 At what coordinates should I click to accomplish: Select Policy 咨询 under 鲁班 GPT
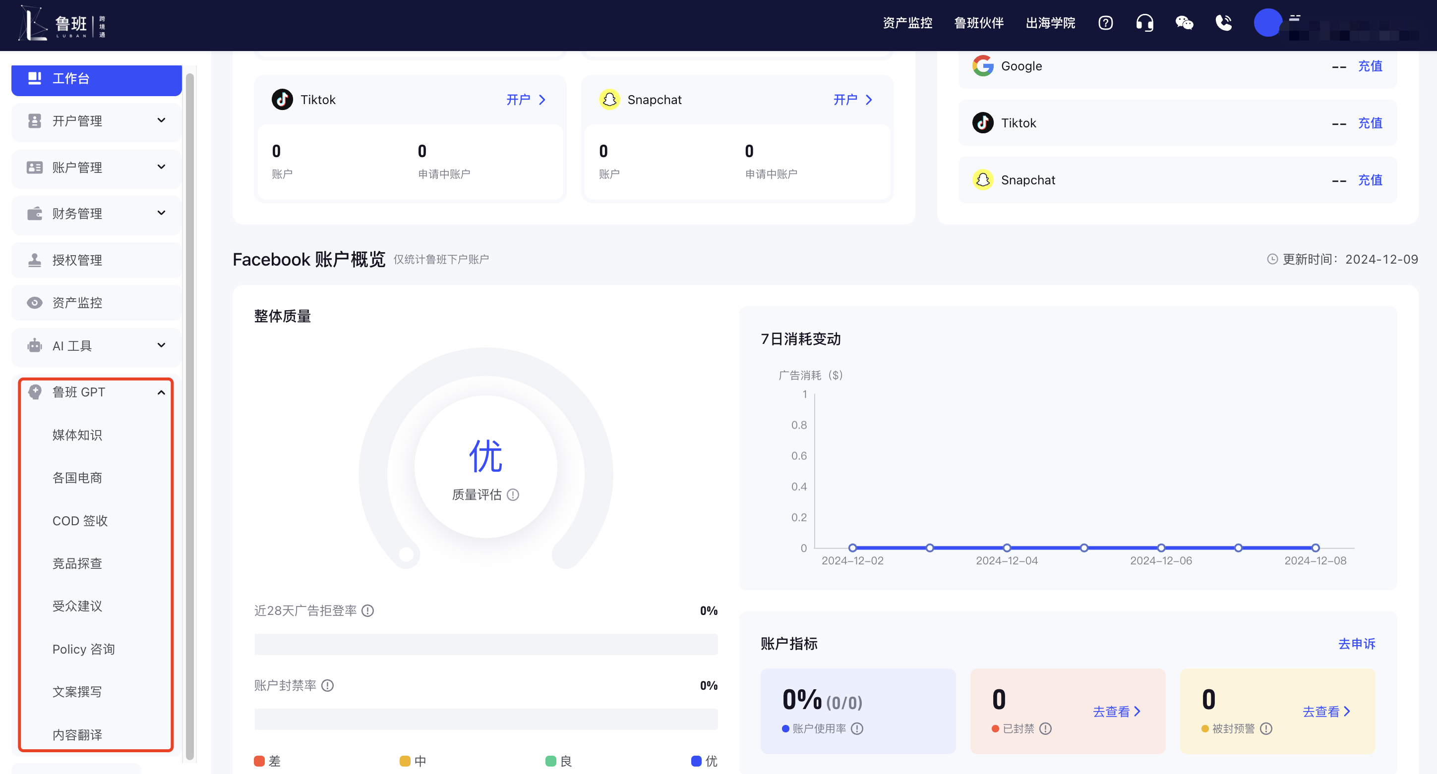[84, 649]
